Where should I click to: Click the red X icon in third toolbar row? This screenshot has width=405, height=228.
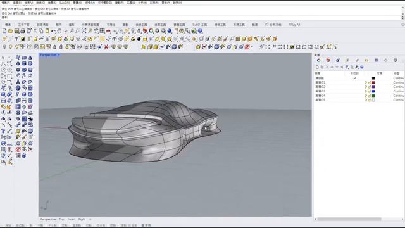click(x=106, y=47)
